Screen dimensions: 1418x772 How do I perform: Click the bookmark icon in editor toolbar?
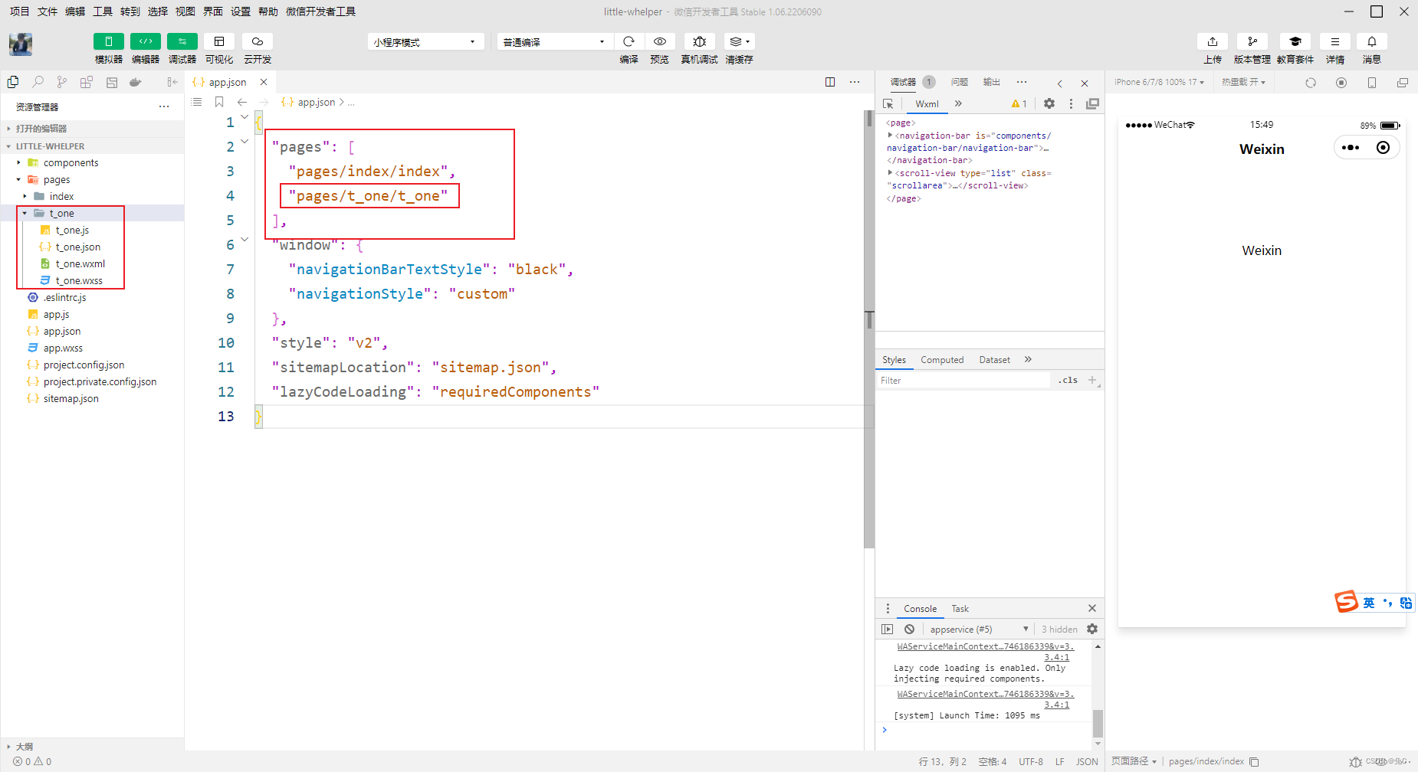pyautogui.click(x=219, y=102)
